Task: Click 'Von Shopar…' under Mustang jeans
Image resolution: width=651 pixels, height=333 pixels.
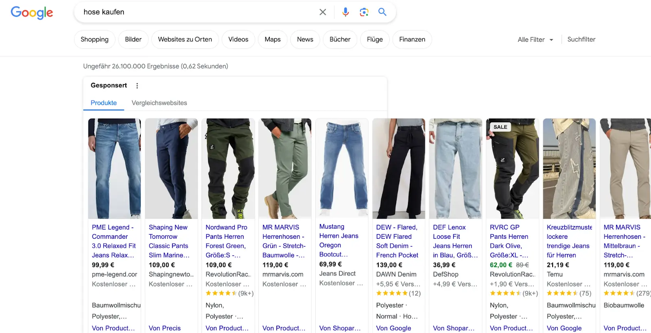Action: point(340,328)
